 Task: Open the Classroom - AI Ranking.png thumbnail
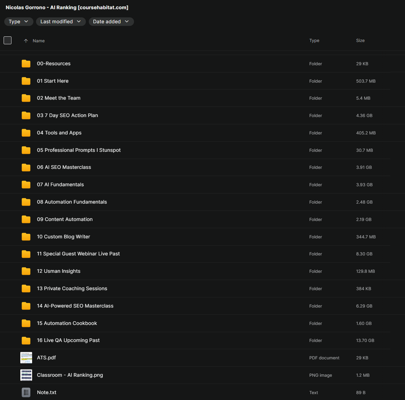point(26,375)
